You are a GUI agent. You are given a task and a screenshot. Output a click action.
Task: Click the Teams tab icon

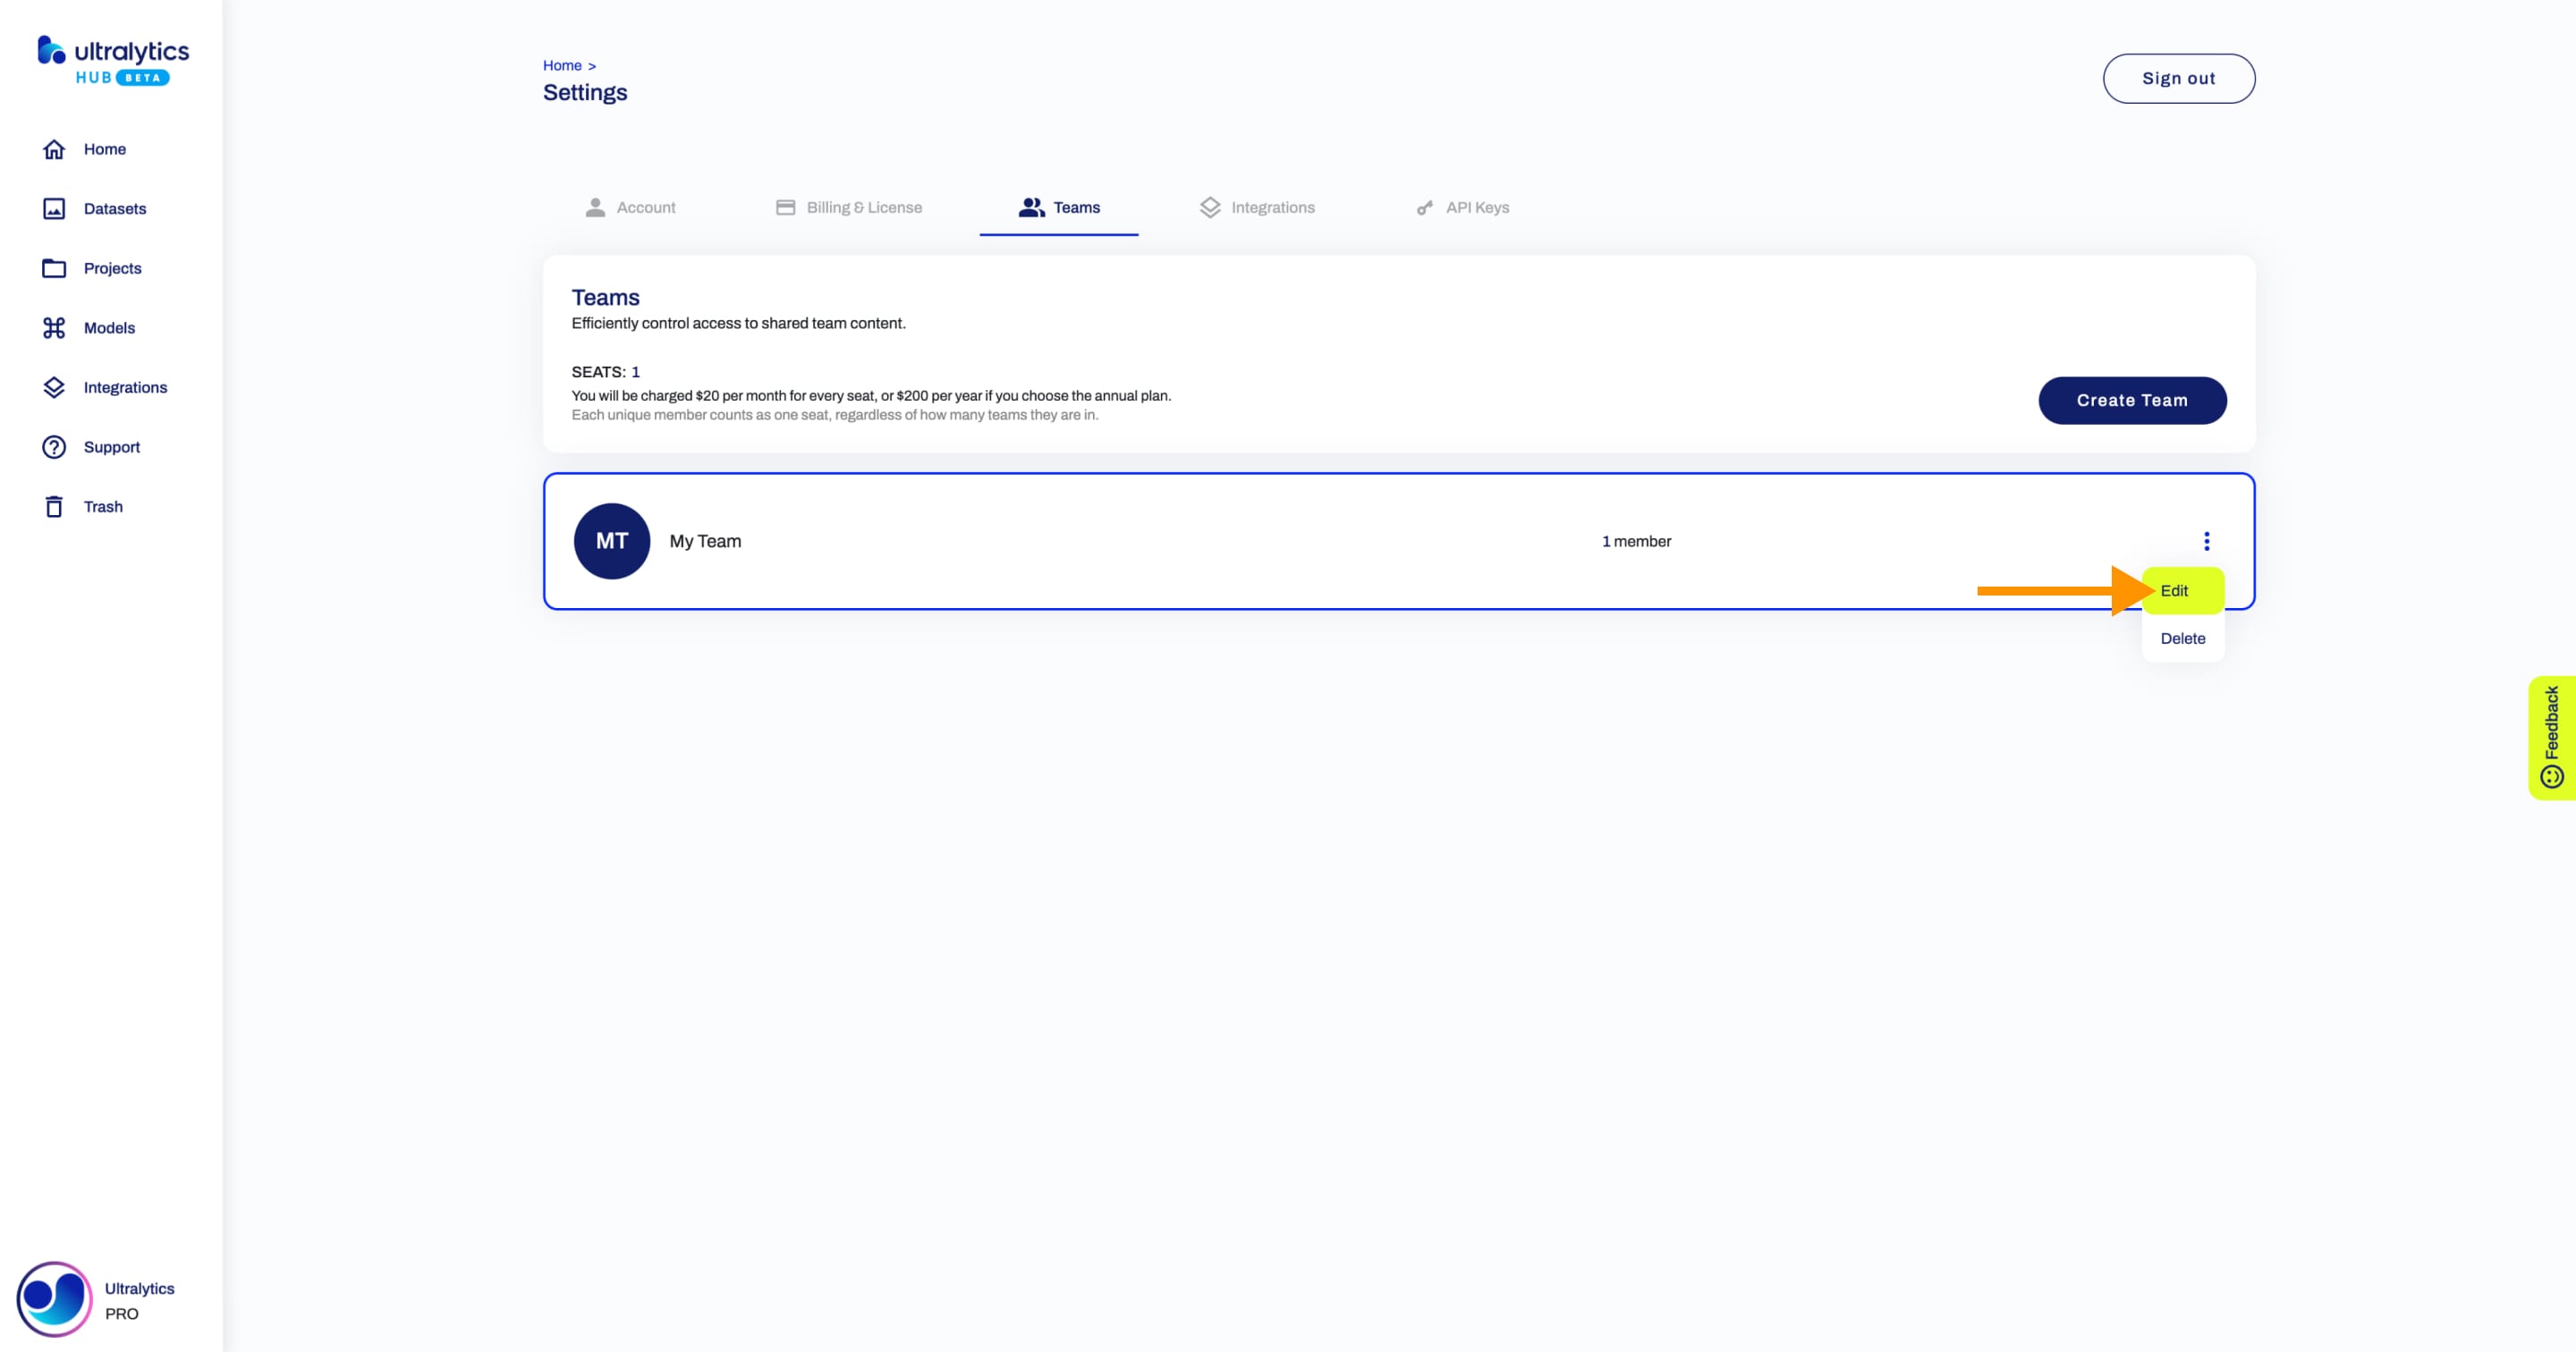1029,206
